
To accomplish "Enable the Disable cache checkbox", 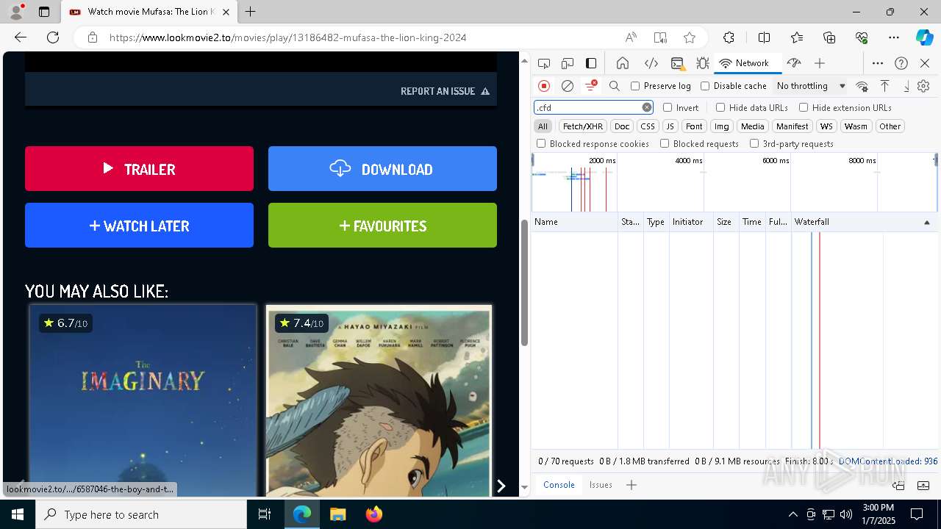I will pos(705,86).
